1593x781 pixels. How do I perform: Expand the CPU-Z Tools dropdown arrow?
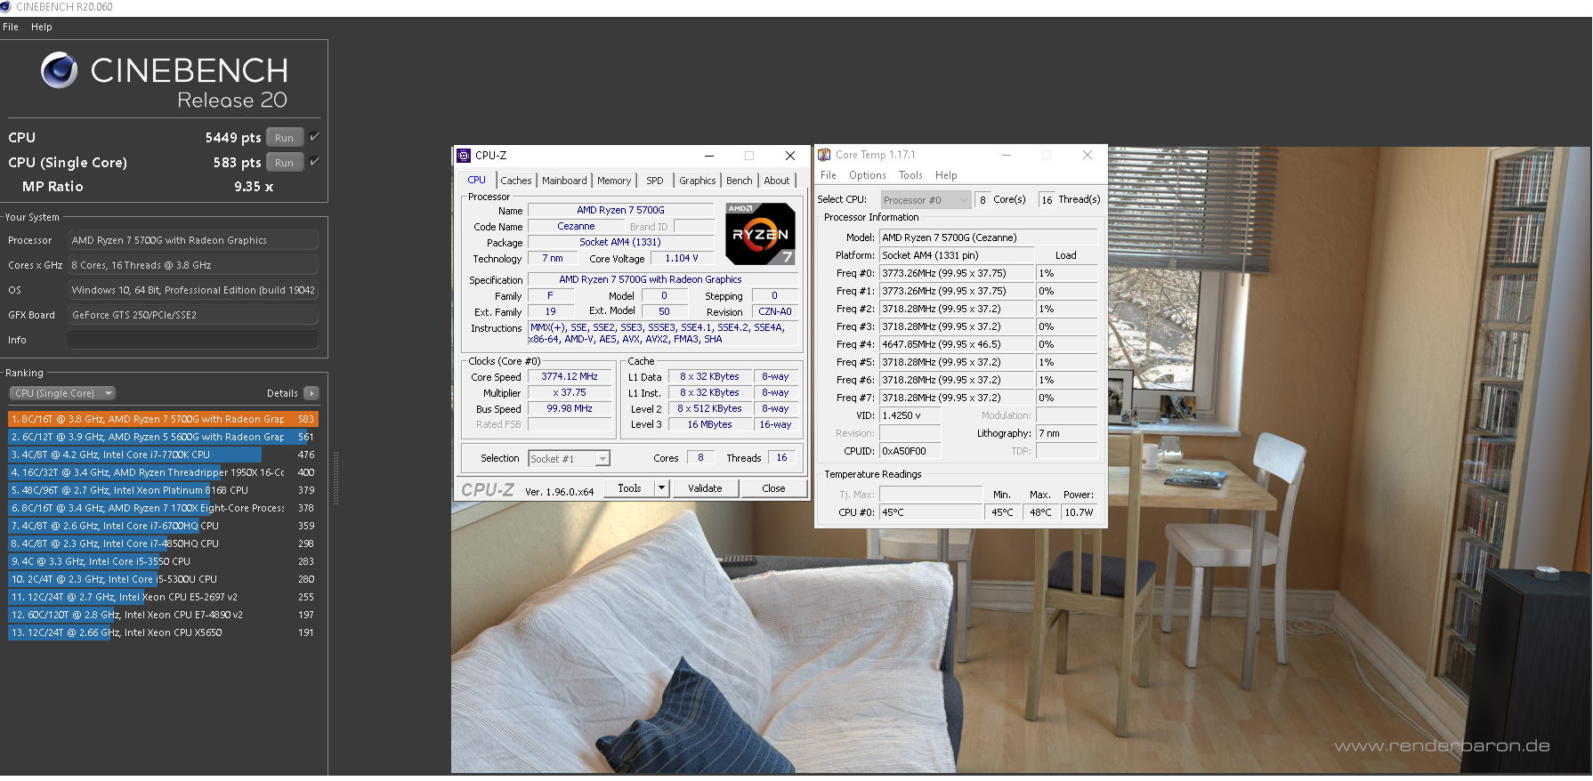(x=661, y=488)
